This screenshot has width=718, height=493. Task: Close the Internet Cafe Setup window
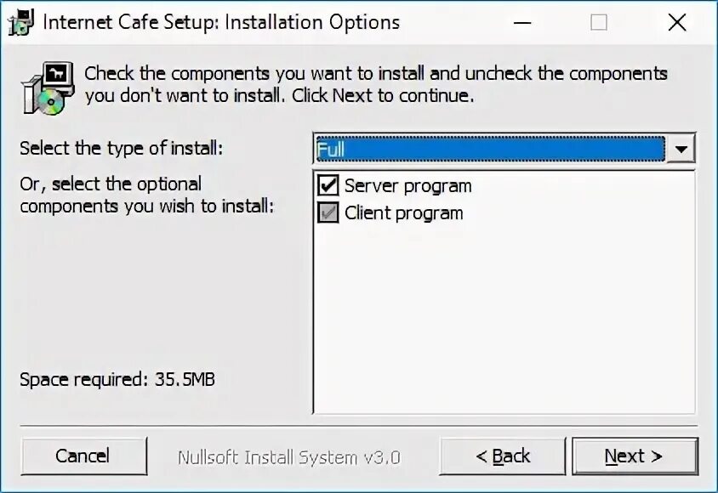677,23
